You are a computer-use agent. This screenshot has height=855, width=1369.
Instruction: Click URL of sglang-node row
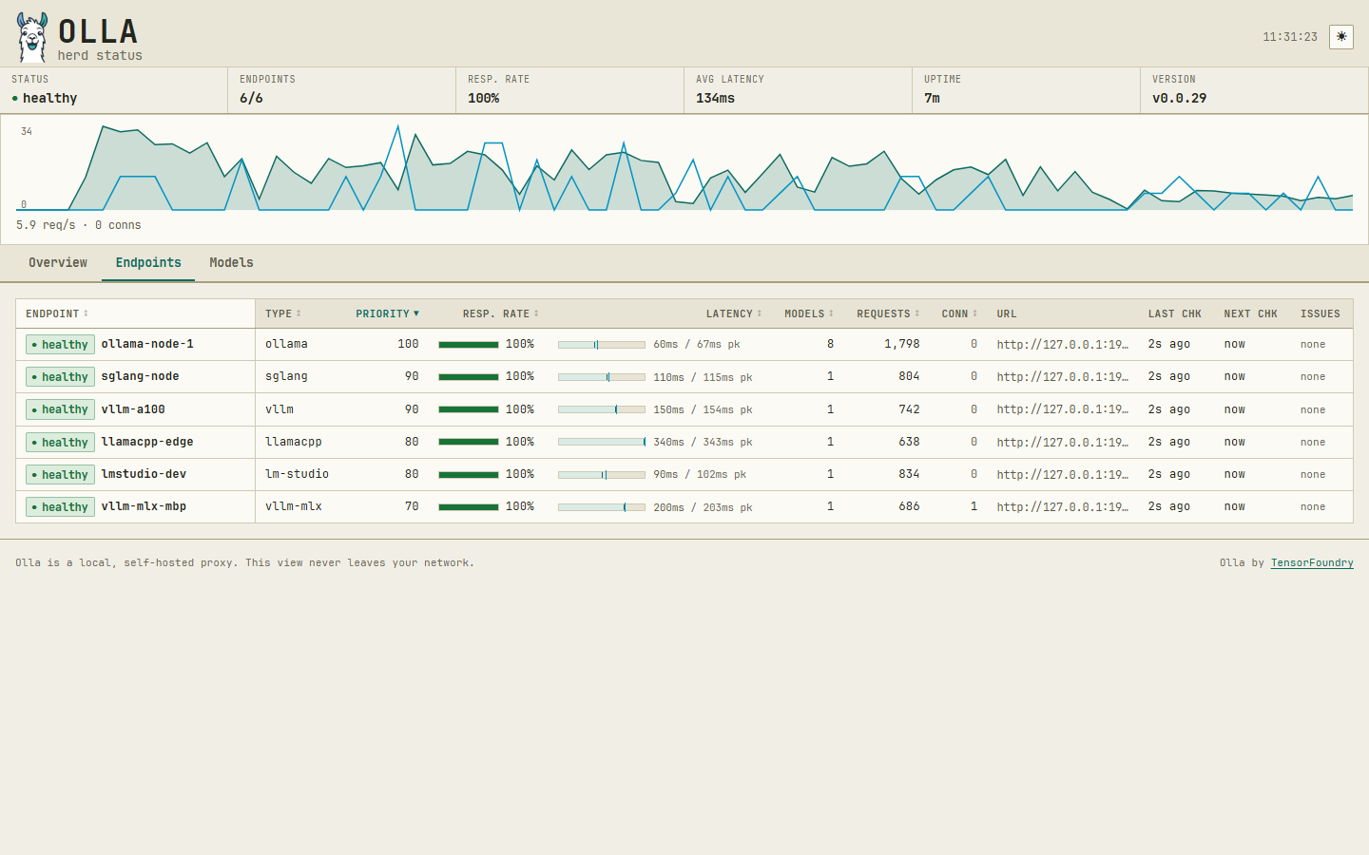pos(1063,377)
